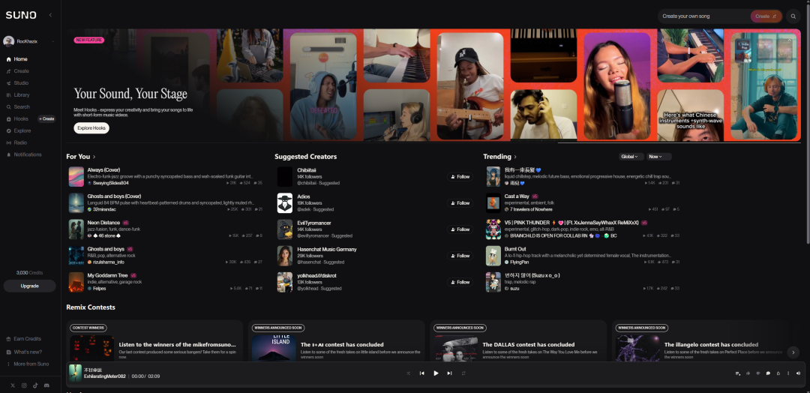This screenshot has width=810, height=393.
Task: Click the +Create button beside Hooks
Action: coord(46,118)
